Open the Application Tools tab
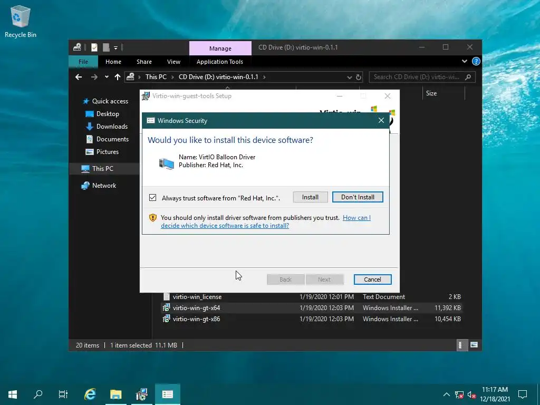The width and height of the screenshot is (540, 405). [220, 62]
